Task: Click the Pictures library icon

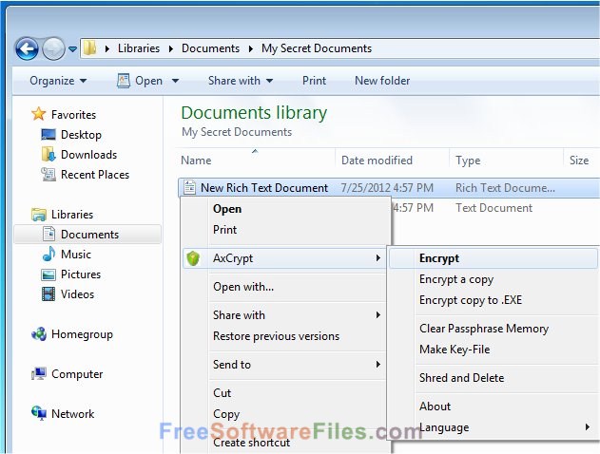Action: click(48, 274)
